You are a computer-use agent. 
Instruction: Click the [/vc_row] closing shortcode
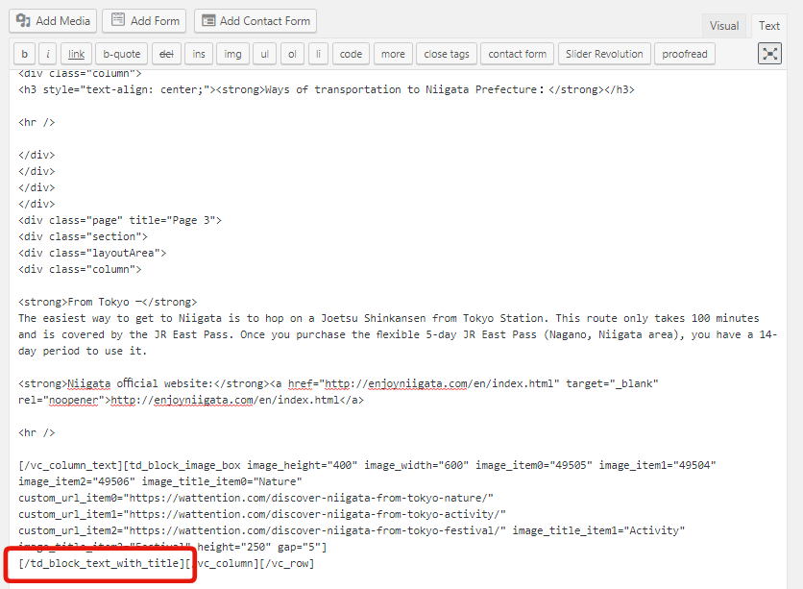pyautogui.click(x=287, y=563)
